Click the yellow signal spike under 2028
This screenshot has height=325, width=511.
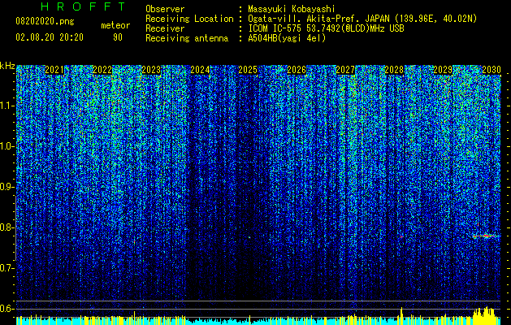(401, 315)
